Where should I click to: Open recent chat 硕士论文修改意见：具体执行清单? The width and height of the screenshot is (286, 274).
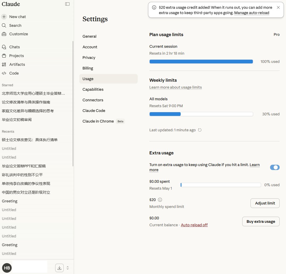29,140
